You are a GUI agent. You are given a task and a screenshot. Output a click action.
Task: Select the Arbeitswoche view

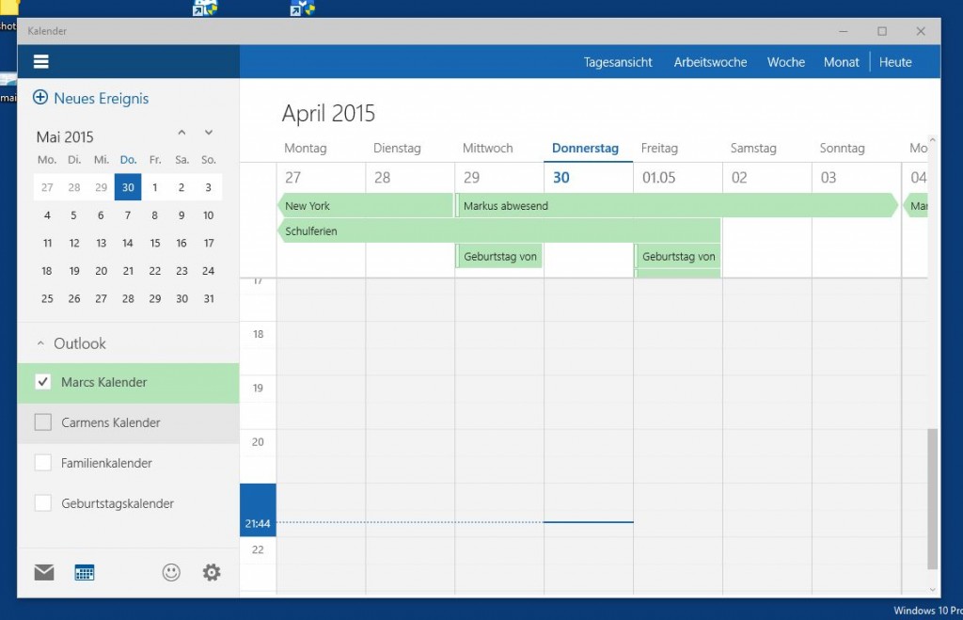[x=710, y=62]
